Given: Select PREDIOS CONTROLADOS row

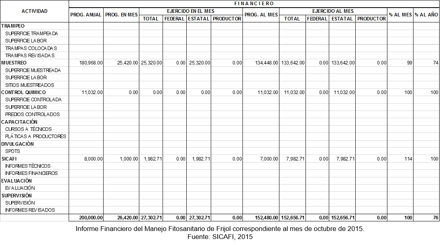Looking at the screenshot, I should point(32,114).
